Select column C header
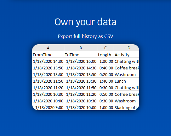171x136 pixels. pos(105,48)
